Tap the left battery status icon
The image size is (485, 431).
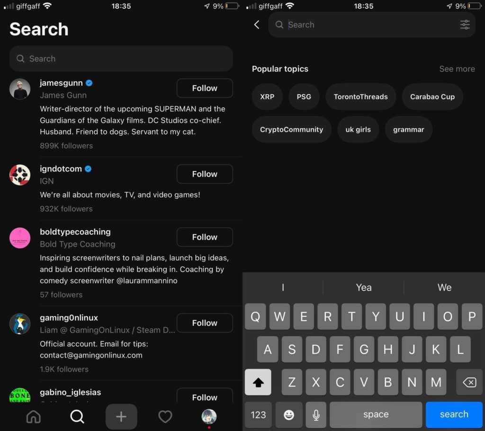232,6
